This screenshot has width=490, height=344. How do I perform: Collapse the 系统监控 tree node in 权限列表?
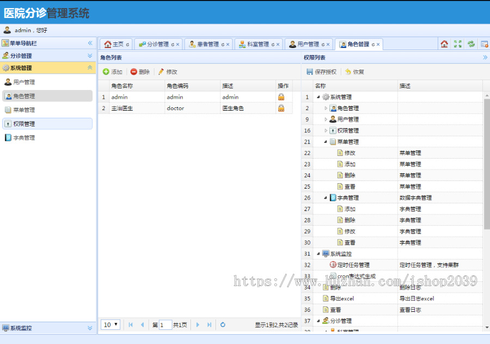(x=318, y=254)
